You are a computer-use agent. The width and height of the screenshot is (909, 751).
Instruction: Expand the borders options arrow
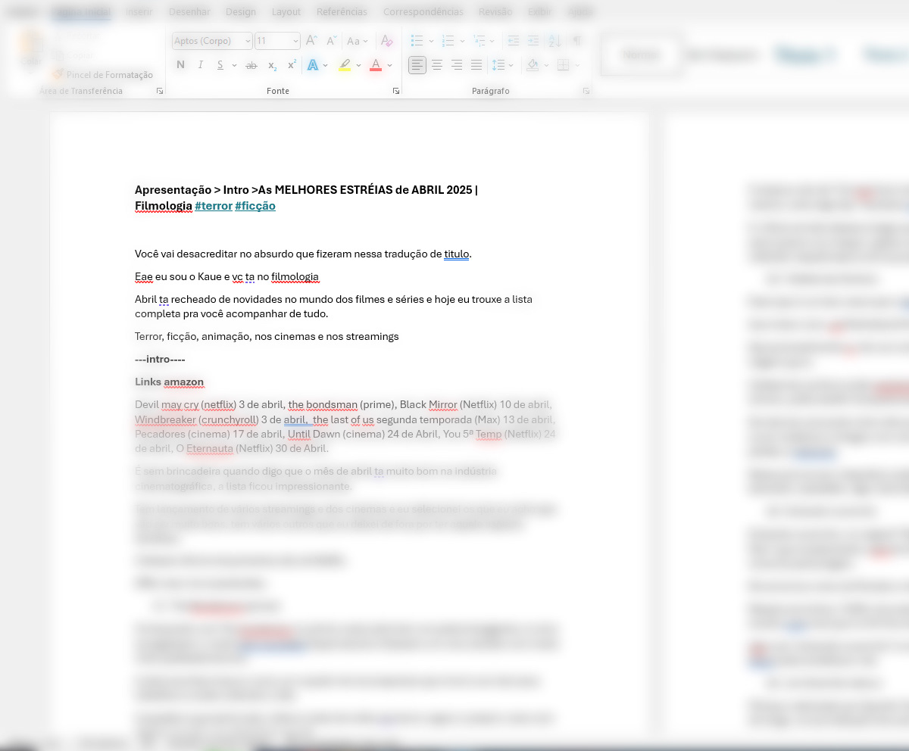(576, 65)
